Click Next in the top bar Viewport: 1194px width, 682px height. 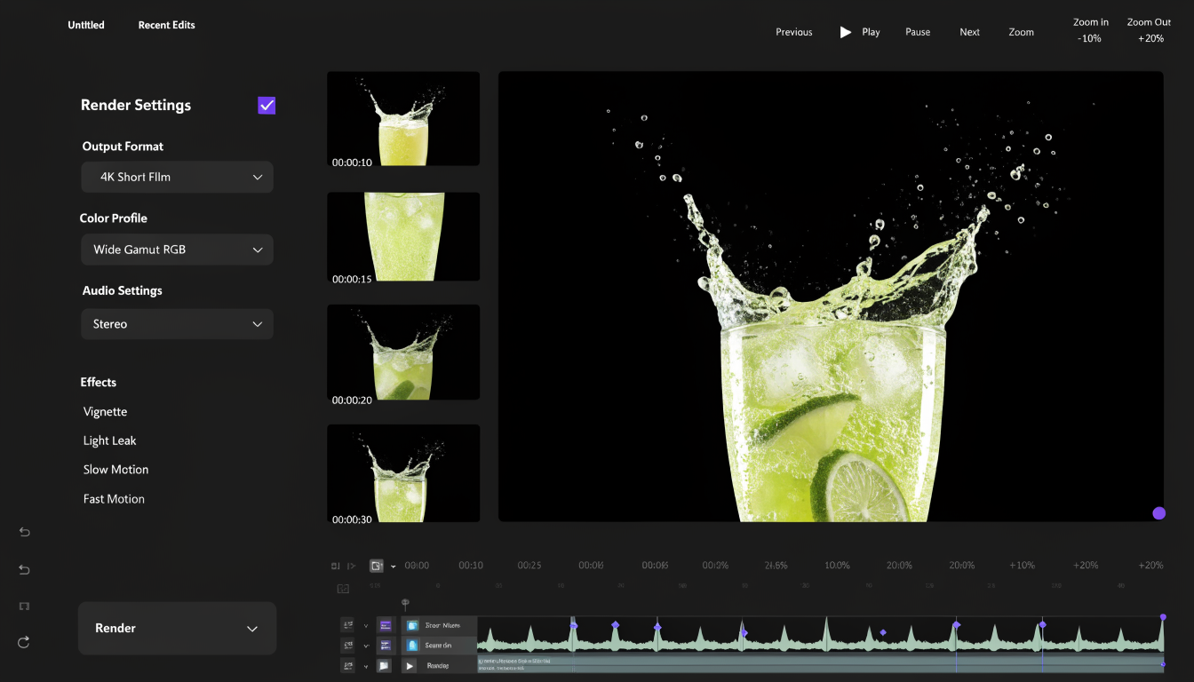pyautogui.click(x=969, y=32)
